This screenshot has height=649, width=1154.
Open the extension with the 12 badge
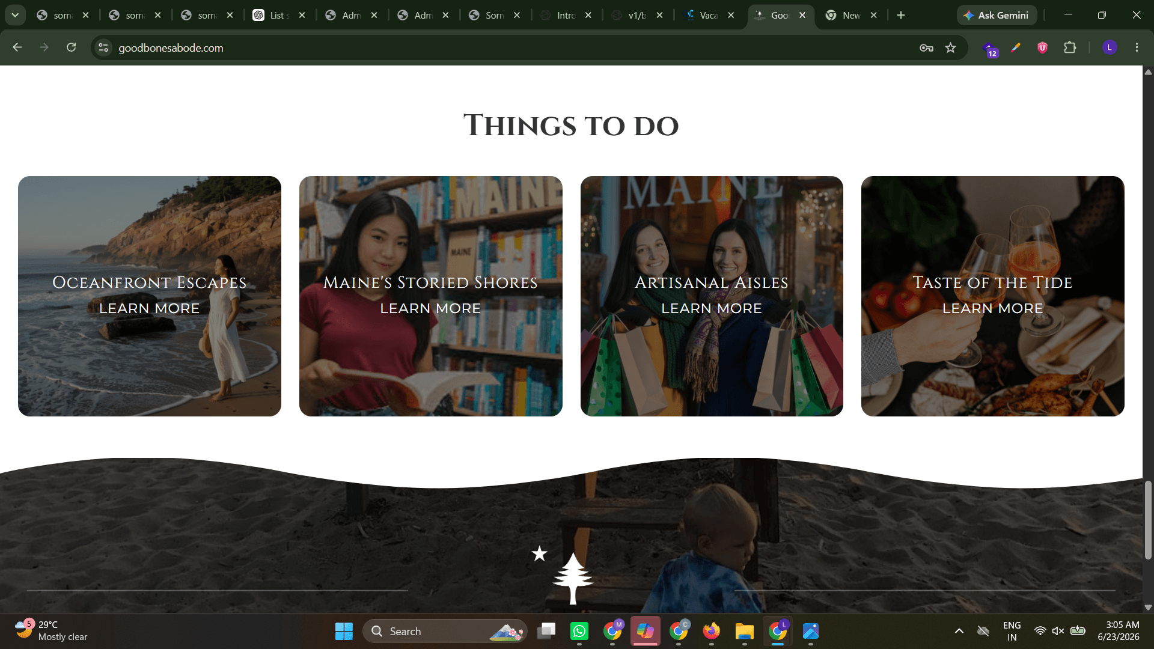[x=990, y=49]
